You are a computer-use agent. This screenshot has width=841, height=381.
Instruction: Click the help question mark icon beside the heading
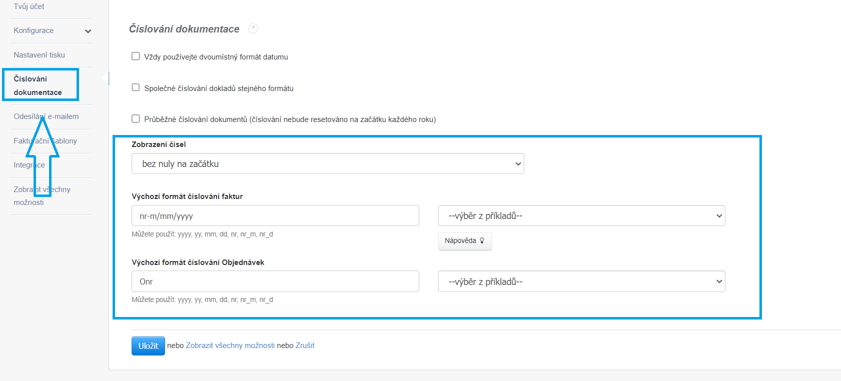[253, 28]
